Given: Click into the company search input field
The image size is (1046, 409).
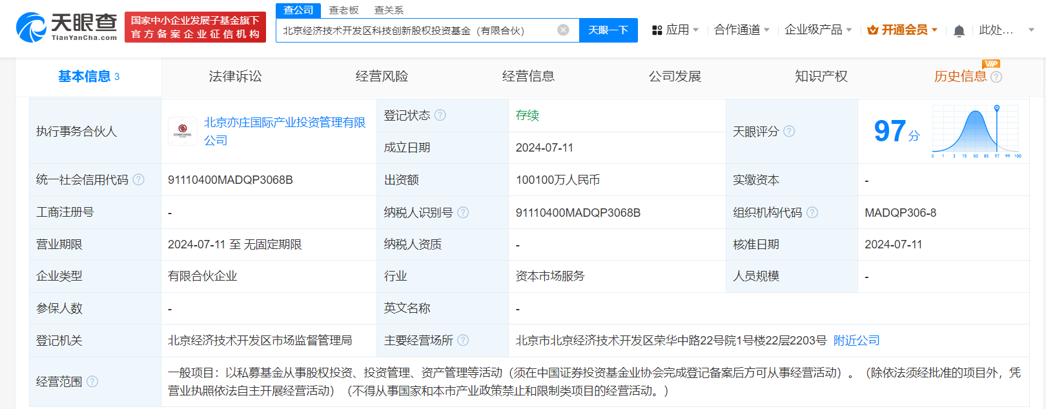Looking at the screenshot, I should click(x=413, y=30).
